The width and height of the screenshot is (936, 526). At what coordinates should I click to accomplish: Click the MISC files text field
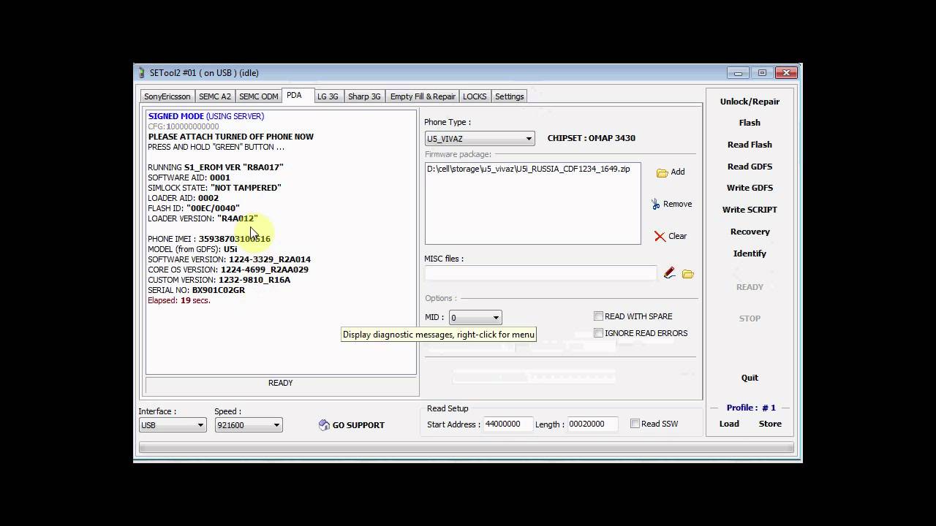click(x=540, y=273)
